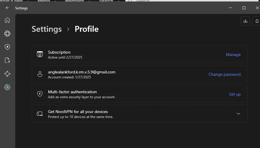This screenshot has height=148, width=260.
Task: Open the Home icon in sidebar
Action: pyautogui.click(x=7, y=20)
